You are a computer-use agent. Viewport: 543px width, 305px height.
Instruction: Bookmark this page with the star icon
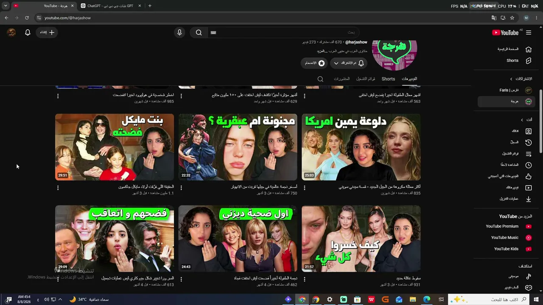click(512, 18)
